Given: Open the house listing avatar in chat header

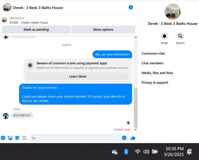Looking at the screenshot, I should [7, 7].
